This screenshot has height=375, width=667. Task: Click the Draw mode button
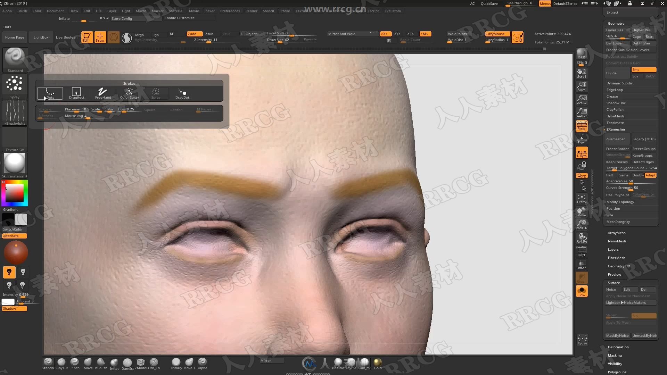[100, 37]
